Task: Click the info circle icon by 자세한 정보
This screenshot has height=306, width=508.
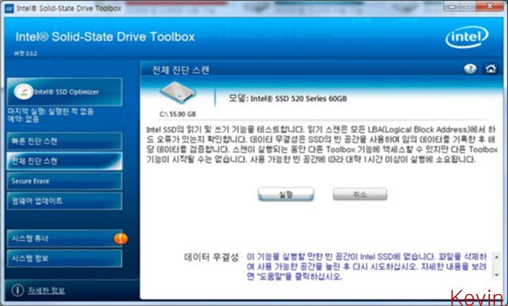Action: pos(17,290)
